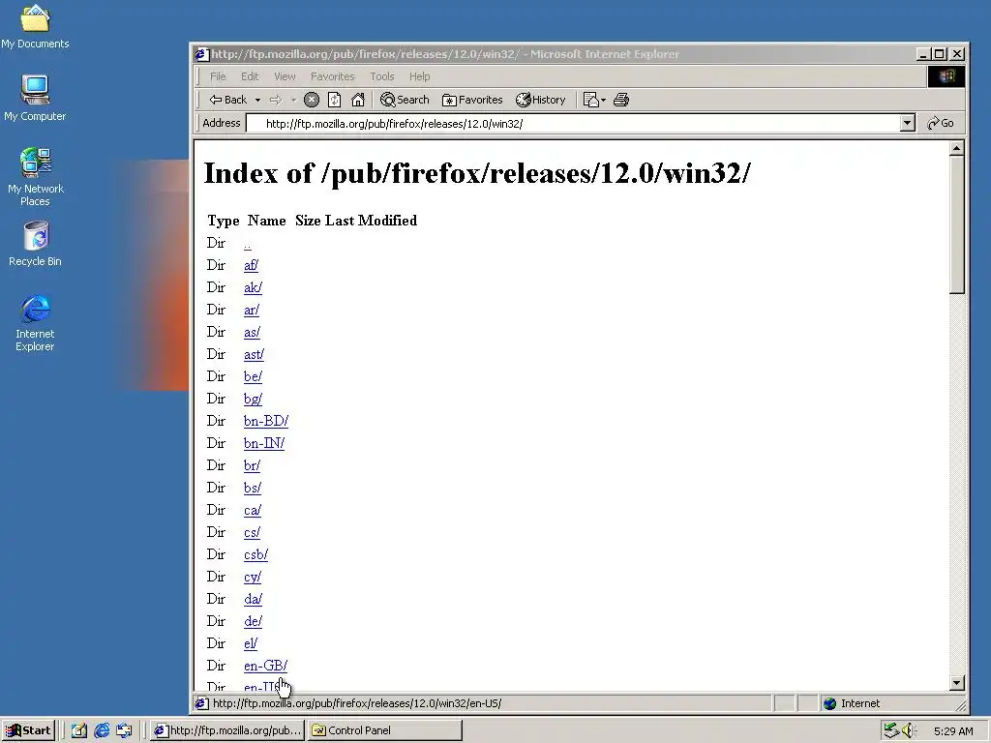Open the View menu

click(x=285, y=76)
